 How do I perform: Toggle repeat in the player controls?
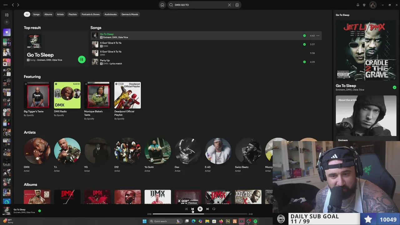[x=214, y=209]
